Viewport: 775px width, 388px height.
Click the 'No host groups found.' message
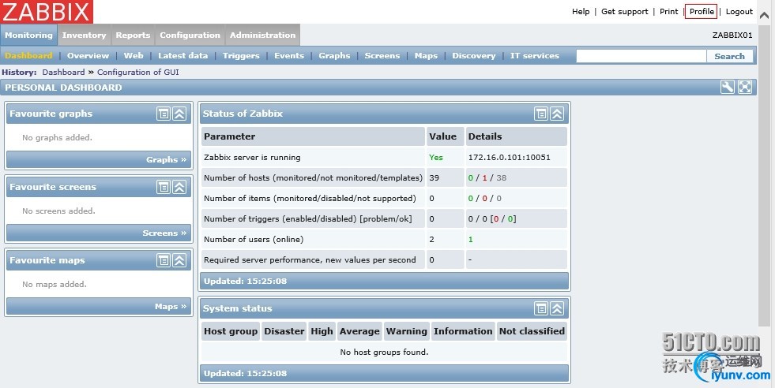point(384,352)
